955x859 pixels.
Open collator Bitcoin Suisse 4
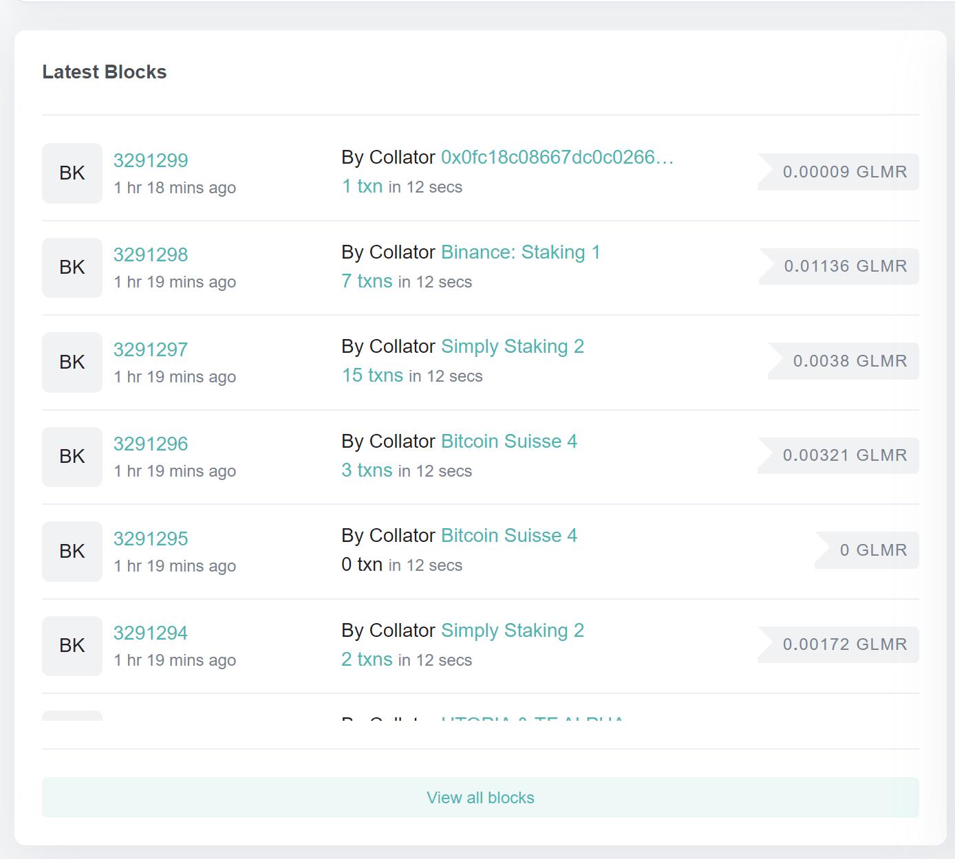coord(509,441)
